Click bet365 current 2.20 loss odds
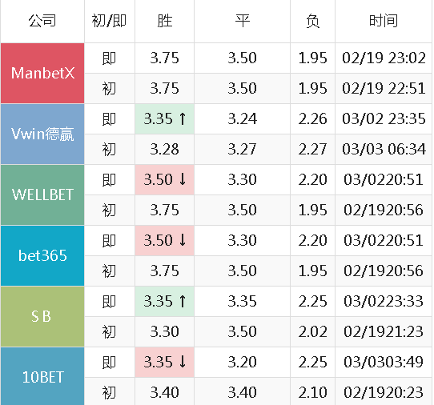Screen dimensions: 434x405 (312, 241)
